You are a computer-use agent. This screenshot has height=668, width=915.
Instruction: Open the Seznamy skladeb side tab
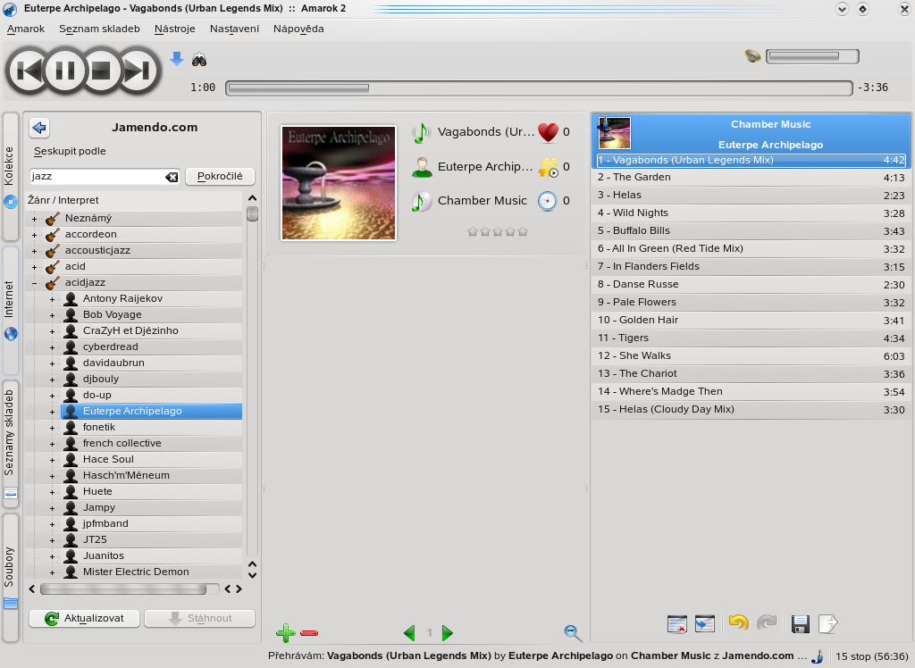11,443
